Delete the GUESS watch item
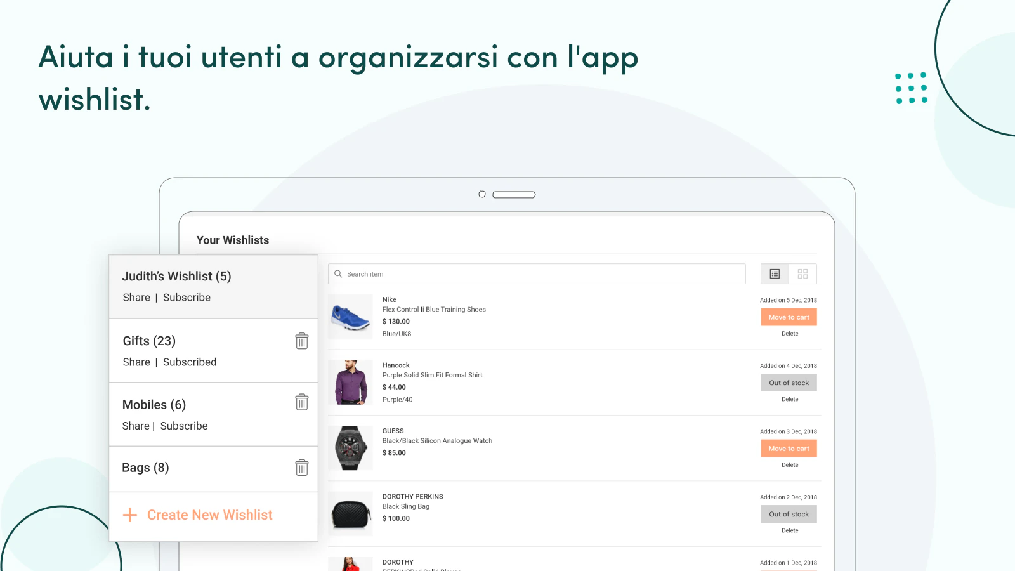Image resolution: width=1015 pixels, height=571 pixels. click(x=790, y=465)
